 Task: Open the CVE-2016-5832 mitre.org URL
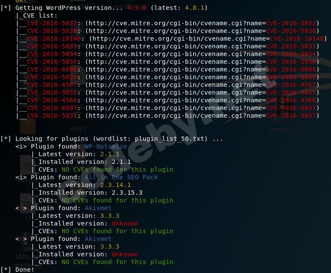click(202, 23)
